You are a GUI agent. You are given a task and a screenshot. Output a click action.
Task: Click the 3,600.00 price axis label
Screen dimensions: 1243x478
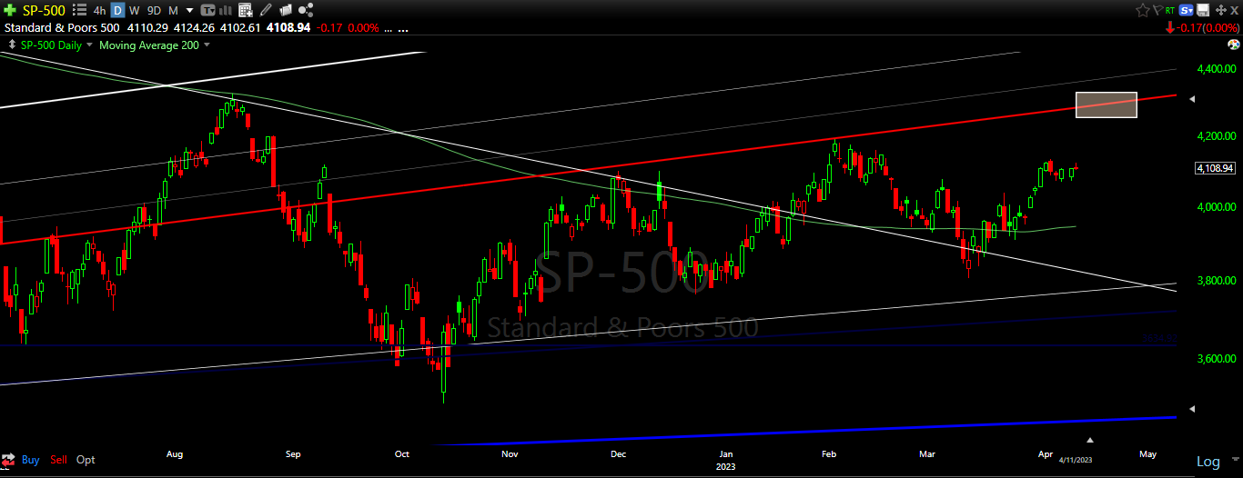[1215, 358]
